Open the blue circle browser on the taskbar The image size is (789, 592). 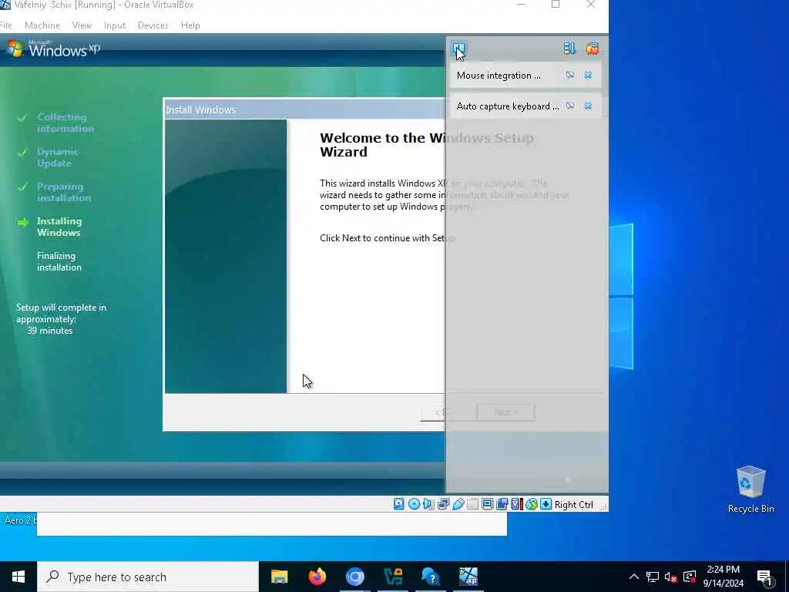pos(354,577)
